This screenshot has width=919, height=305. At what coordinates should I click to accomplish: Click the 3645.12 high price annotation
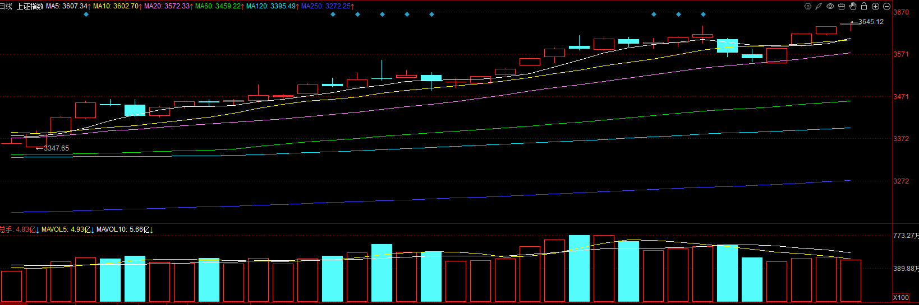(871, 22)
